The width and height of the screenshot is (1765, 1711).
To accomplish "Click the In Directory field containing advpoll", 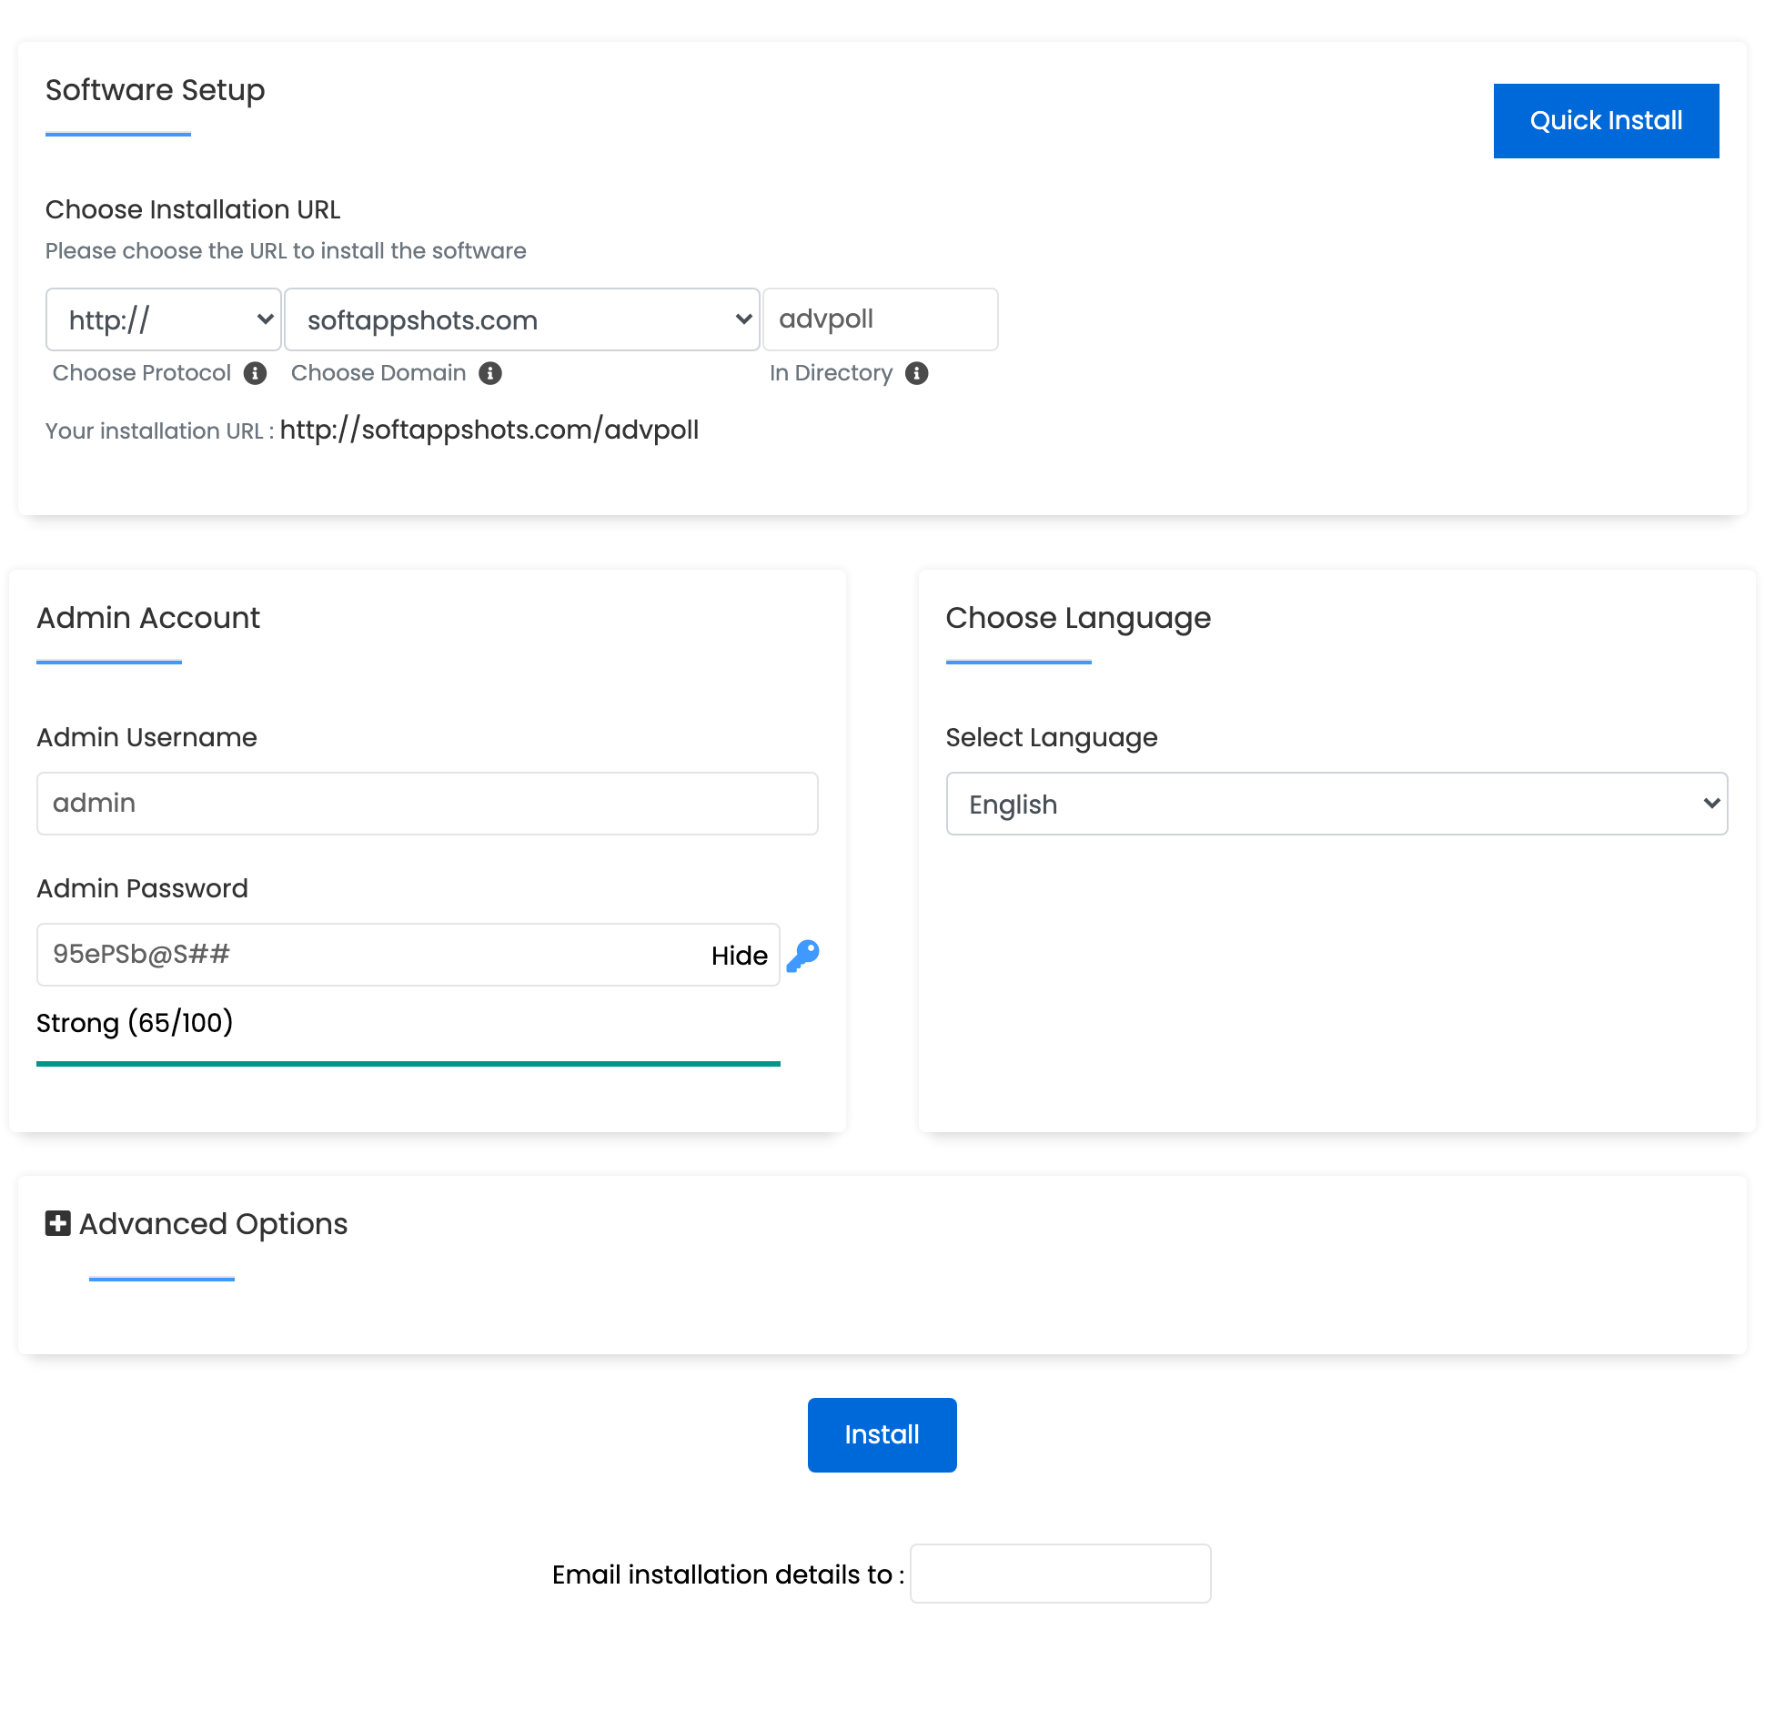I will point(879,319).
